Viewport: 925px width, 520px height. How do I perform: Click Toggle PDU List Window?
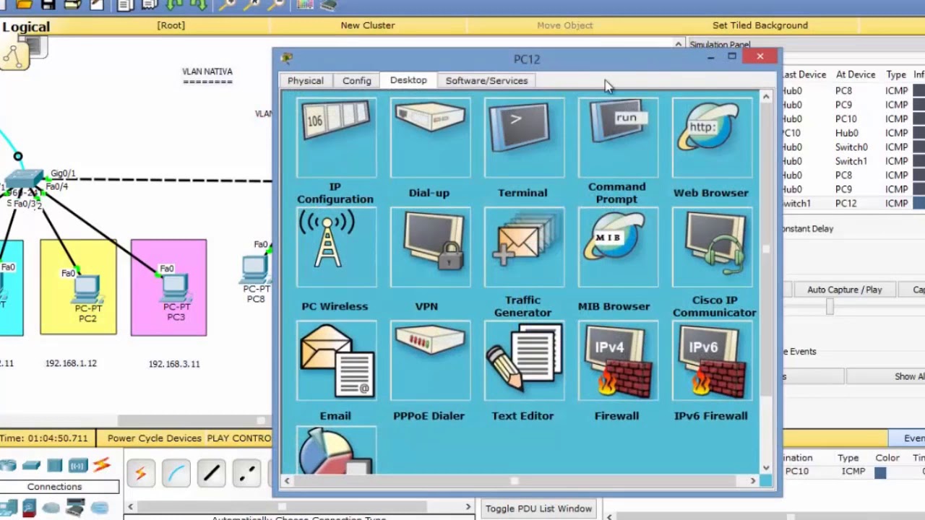(538, 508)
